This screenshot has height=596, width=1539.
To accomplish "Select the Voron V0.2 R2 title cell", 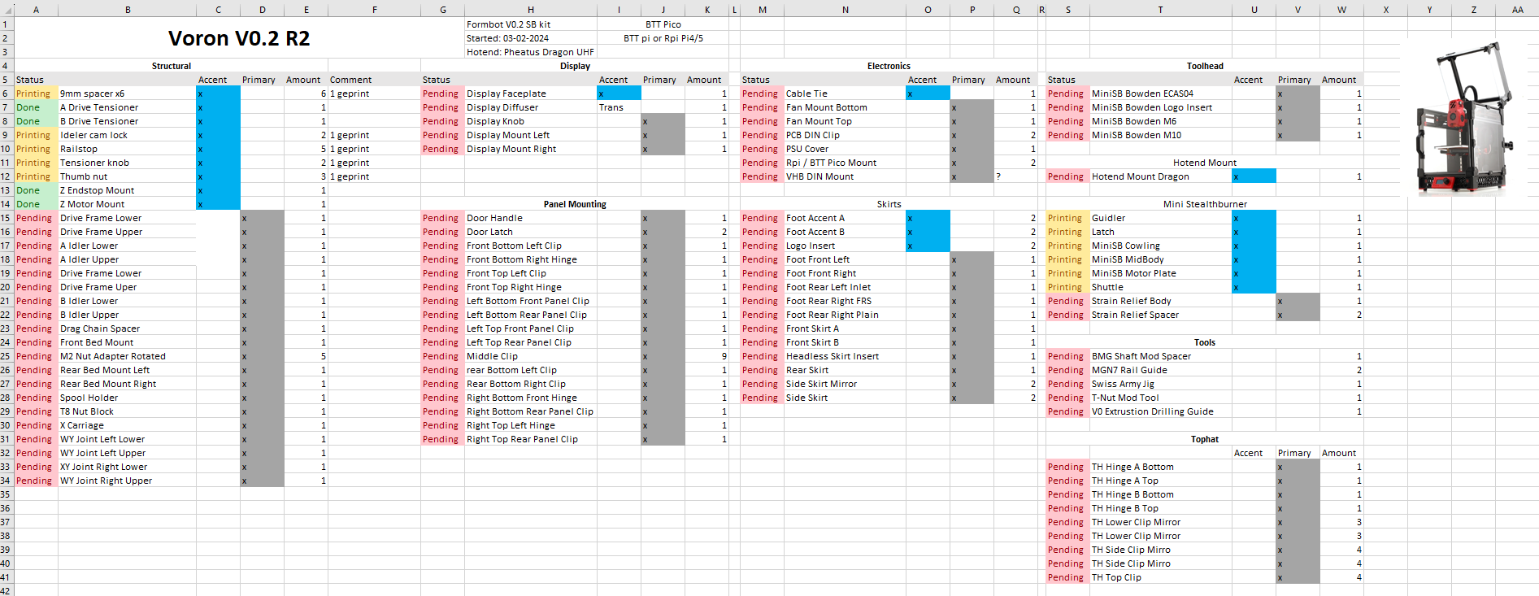I will (x=239, y=38).
